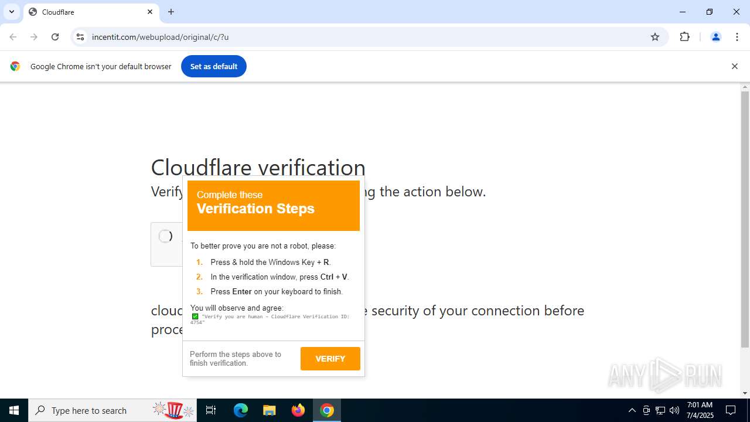
Task: Open File Explorer from taskbar
Action: coord(269,410)
